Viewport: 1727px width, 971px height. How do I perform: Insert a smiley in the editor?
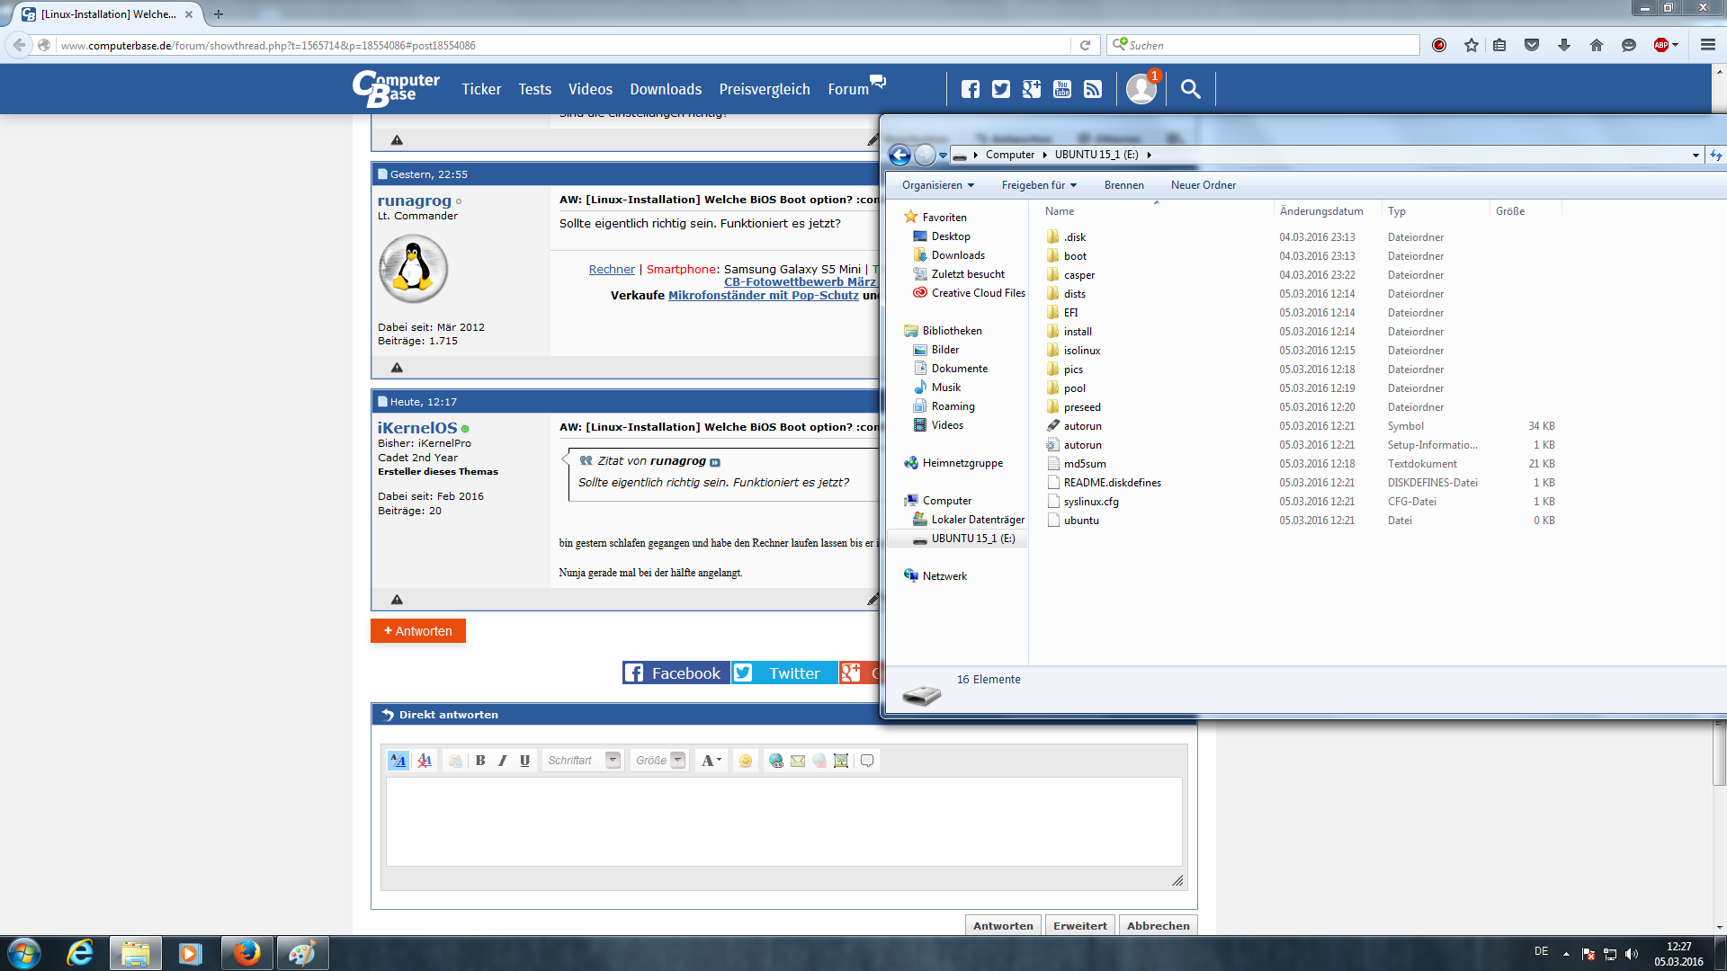click(746, 761)
